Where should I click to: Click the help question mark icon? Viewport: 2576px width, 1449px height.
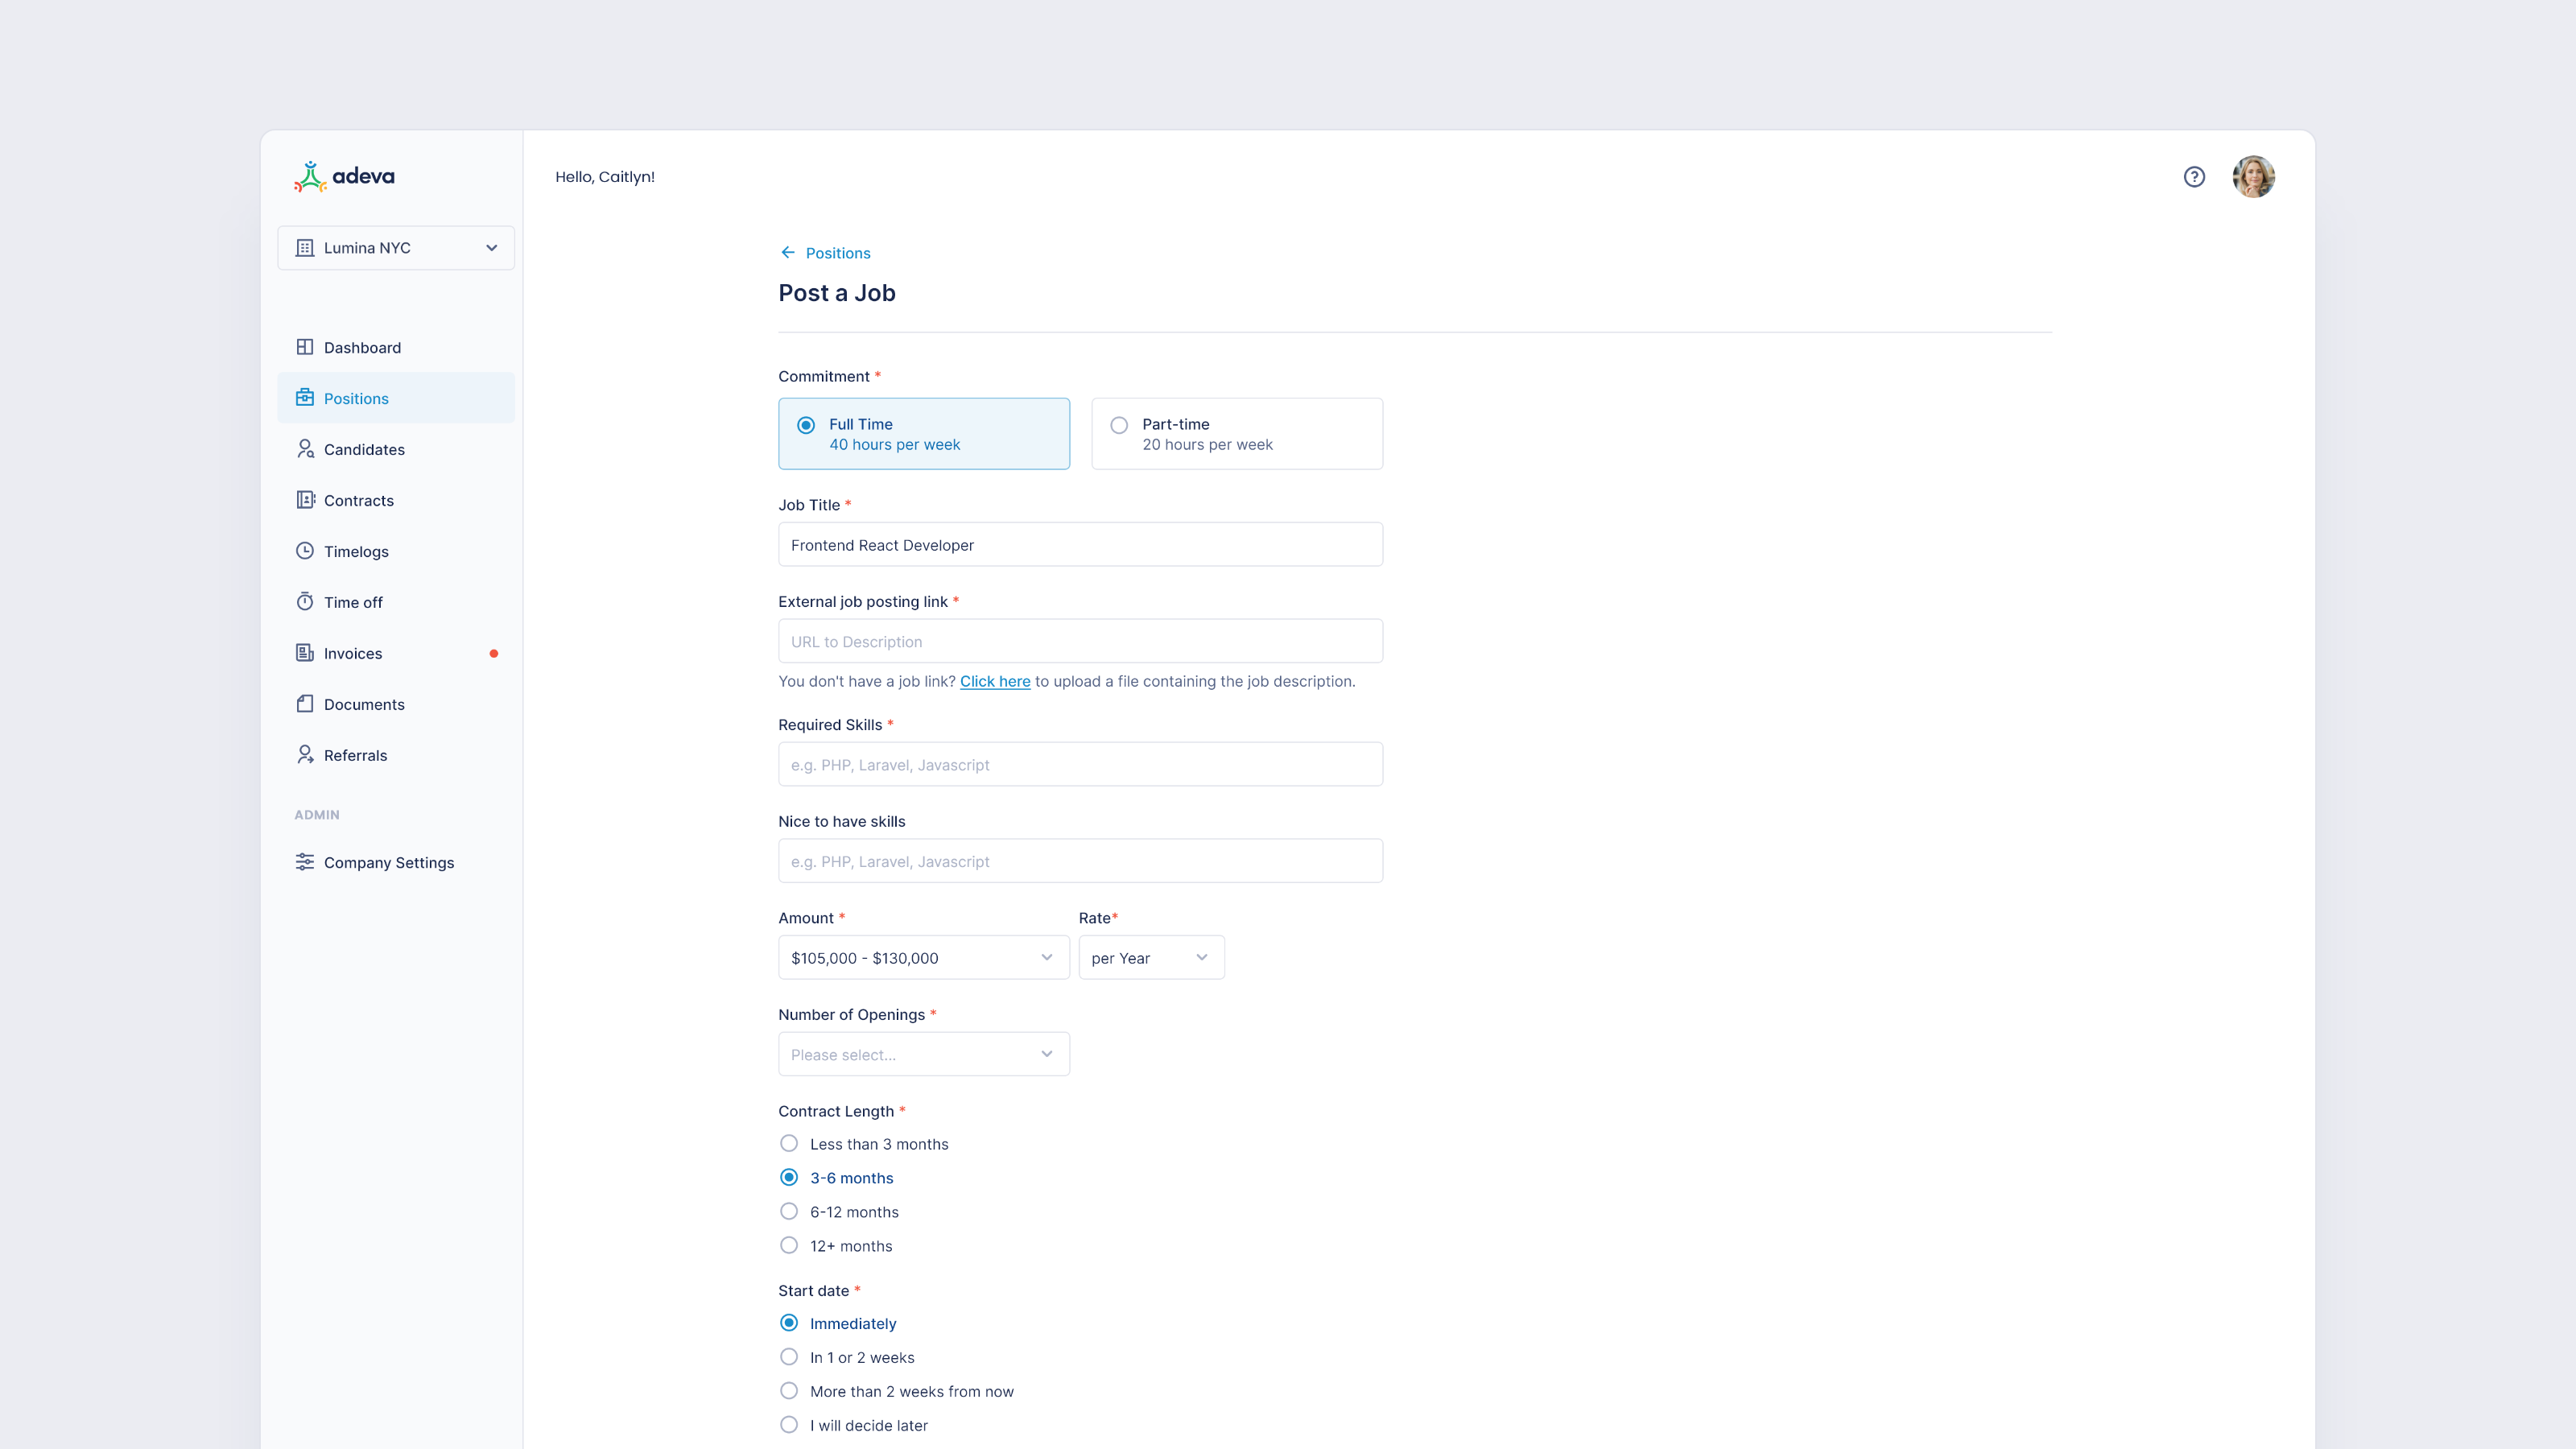2193,177
